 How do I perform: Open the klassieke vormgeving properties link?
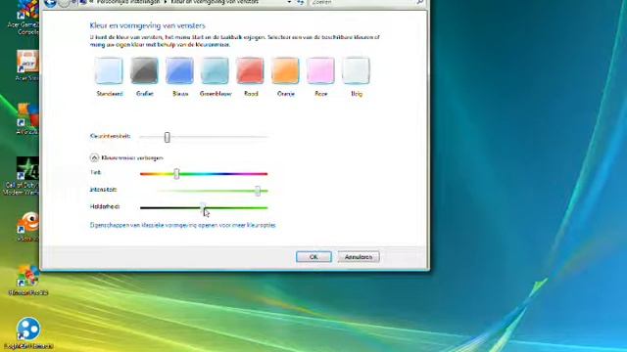(183, 225)
